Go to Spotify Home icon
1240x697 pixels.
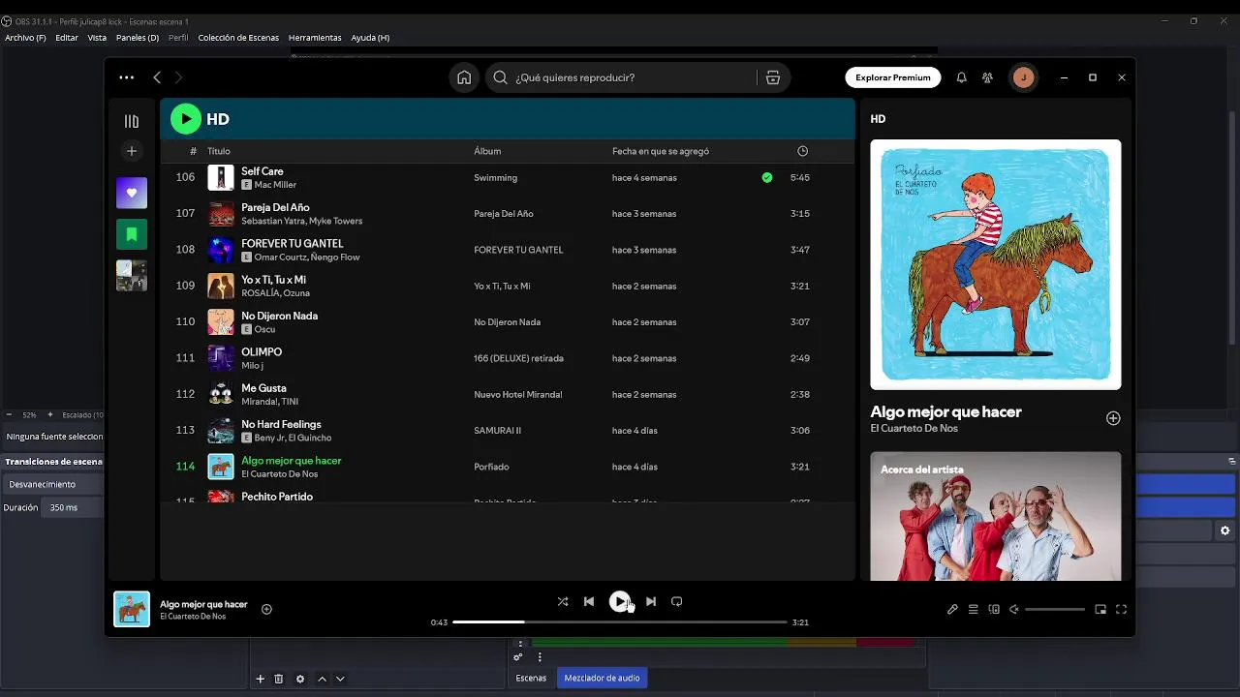(464, 77)
